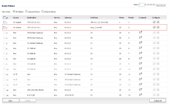Edit route policy 1 with pencil icon

click(x=154, y=22)
